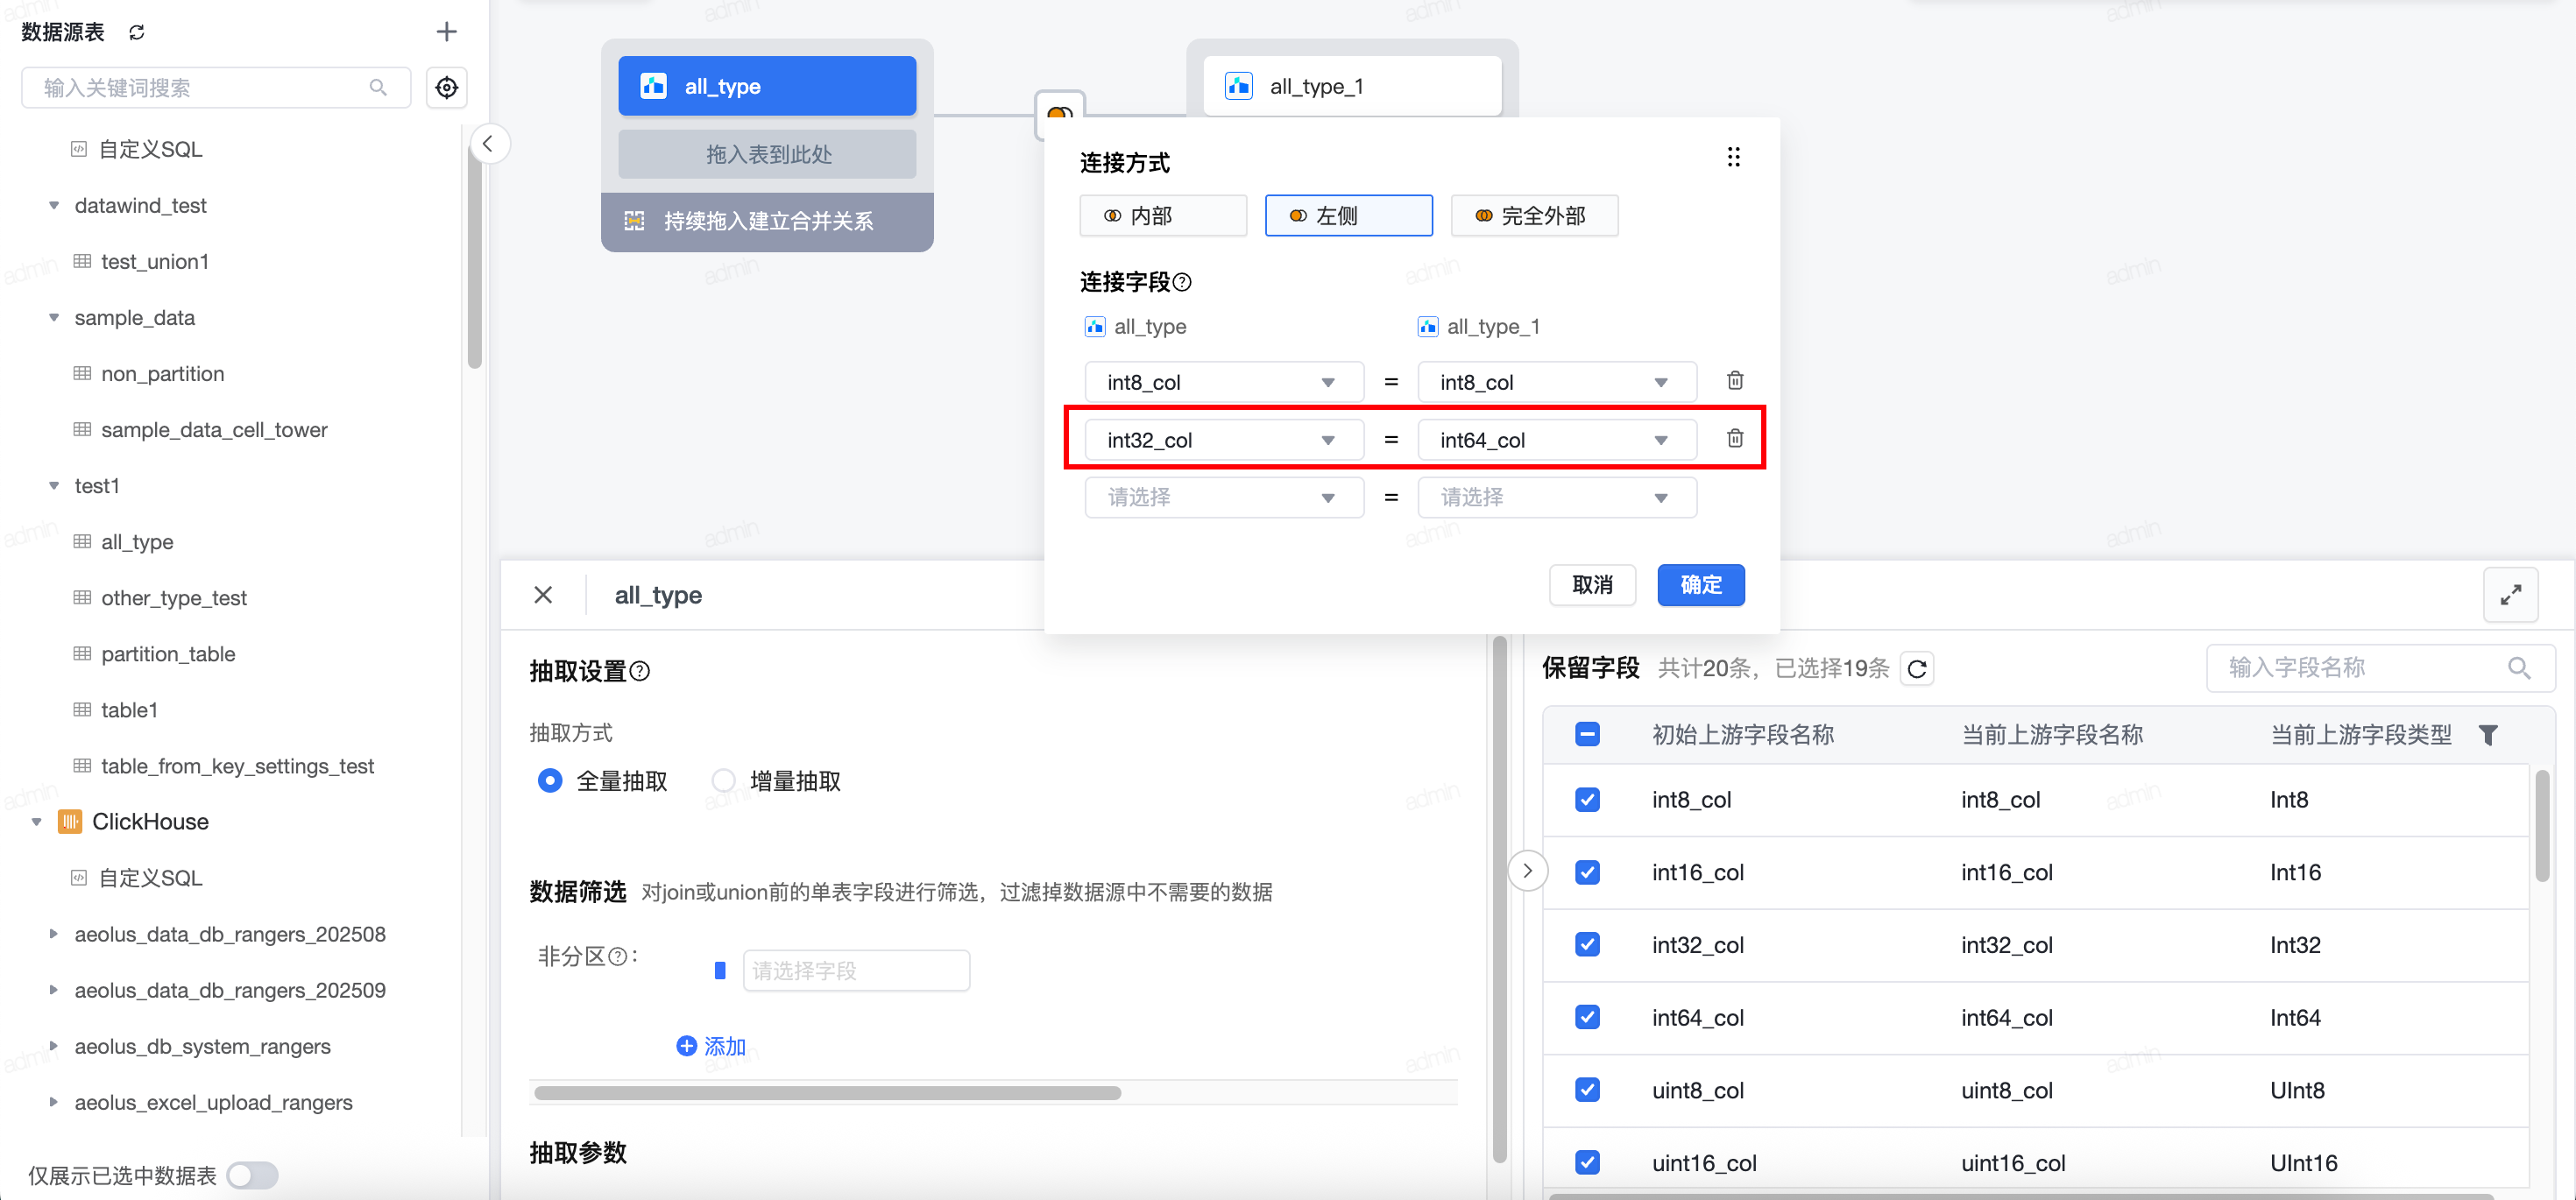Toggle show only selected data tables switch
This screenshot has height=1200, width=2576.
252,1175
